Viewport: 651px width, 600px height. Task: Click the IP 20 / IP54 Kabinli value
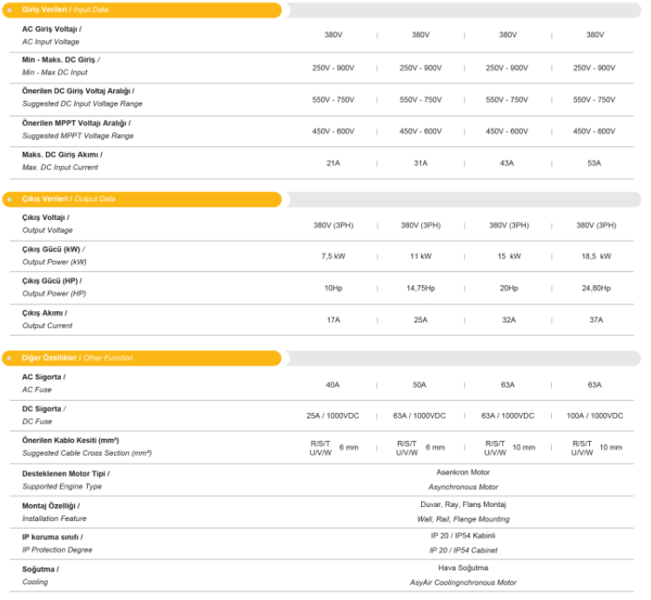[463, 536]
